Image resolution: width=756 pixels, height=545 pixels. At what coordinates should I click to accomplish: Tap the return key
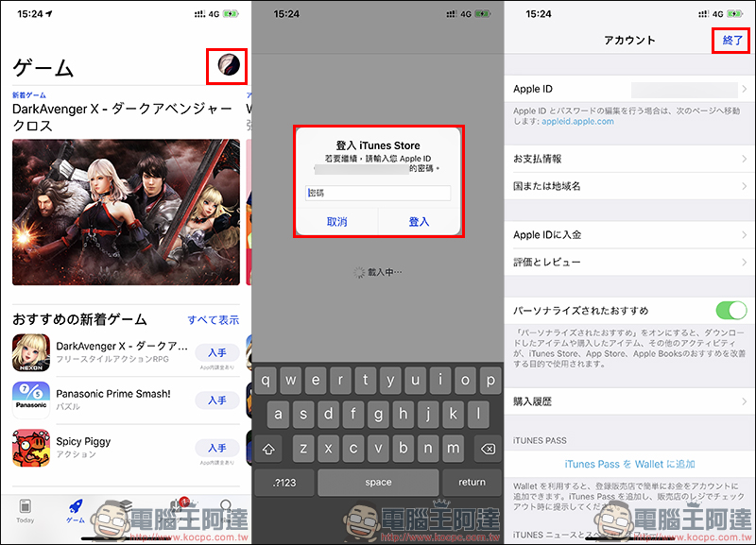[x=472, y=483]
